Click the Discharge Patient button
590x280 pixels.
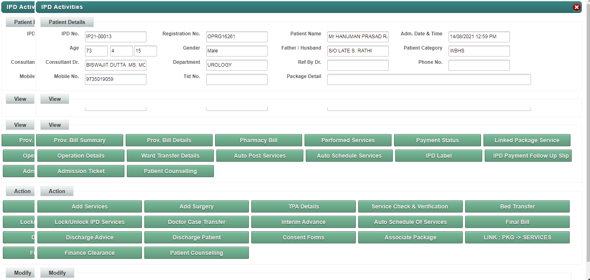click(x=196, y=237)
